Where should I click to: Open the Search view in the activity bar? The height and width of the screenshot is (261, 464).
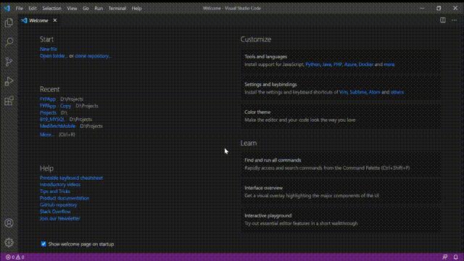(x=9, y=42)
